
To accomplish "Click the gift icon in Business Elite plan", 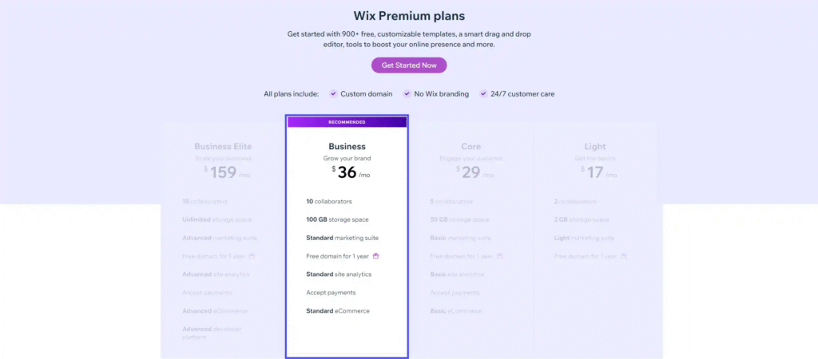I will (252, 256).
